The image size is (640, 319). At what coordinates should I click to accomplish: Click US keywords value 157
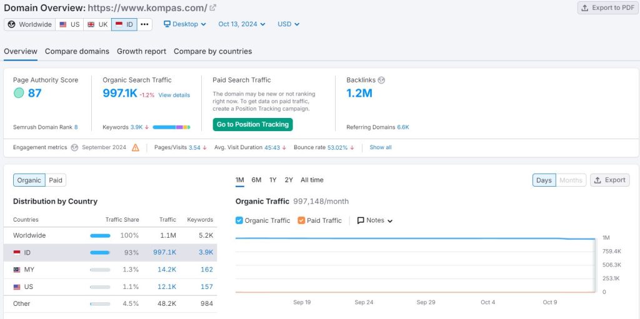206,287
